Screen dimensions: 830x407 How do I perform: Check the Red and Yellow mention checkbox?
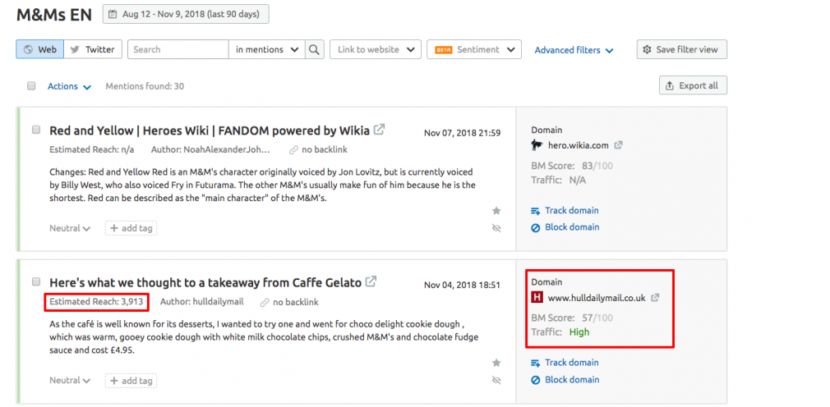click(36, 130)
